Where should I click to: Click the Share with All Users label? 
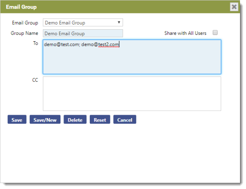(185, 33)
